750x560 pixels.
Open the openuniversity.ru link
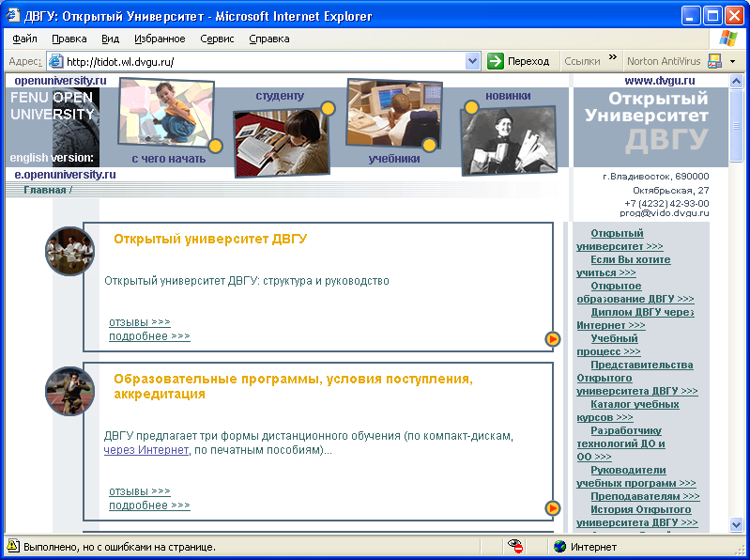click(x=60, y=81)
